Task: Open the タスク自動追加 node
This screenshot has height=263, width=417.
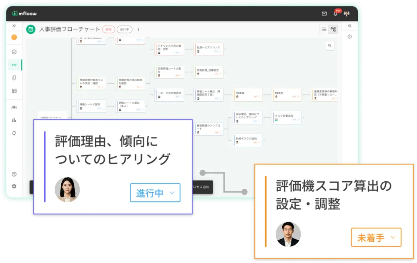Action: [287, 118]
